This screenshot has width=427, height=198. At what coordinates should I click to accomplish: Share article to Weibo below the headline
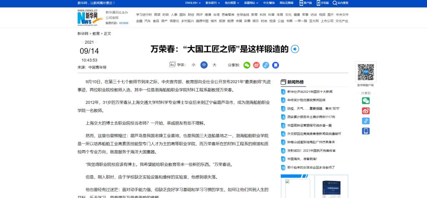(x=256, y=65)
